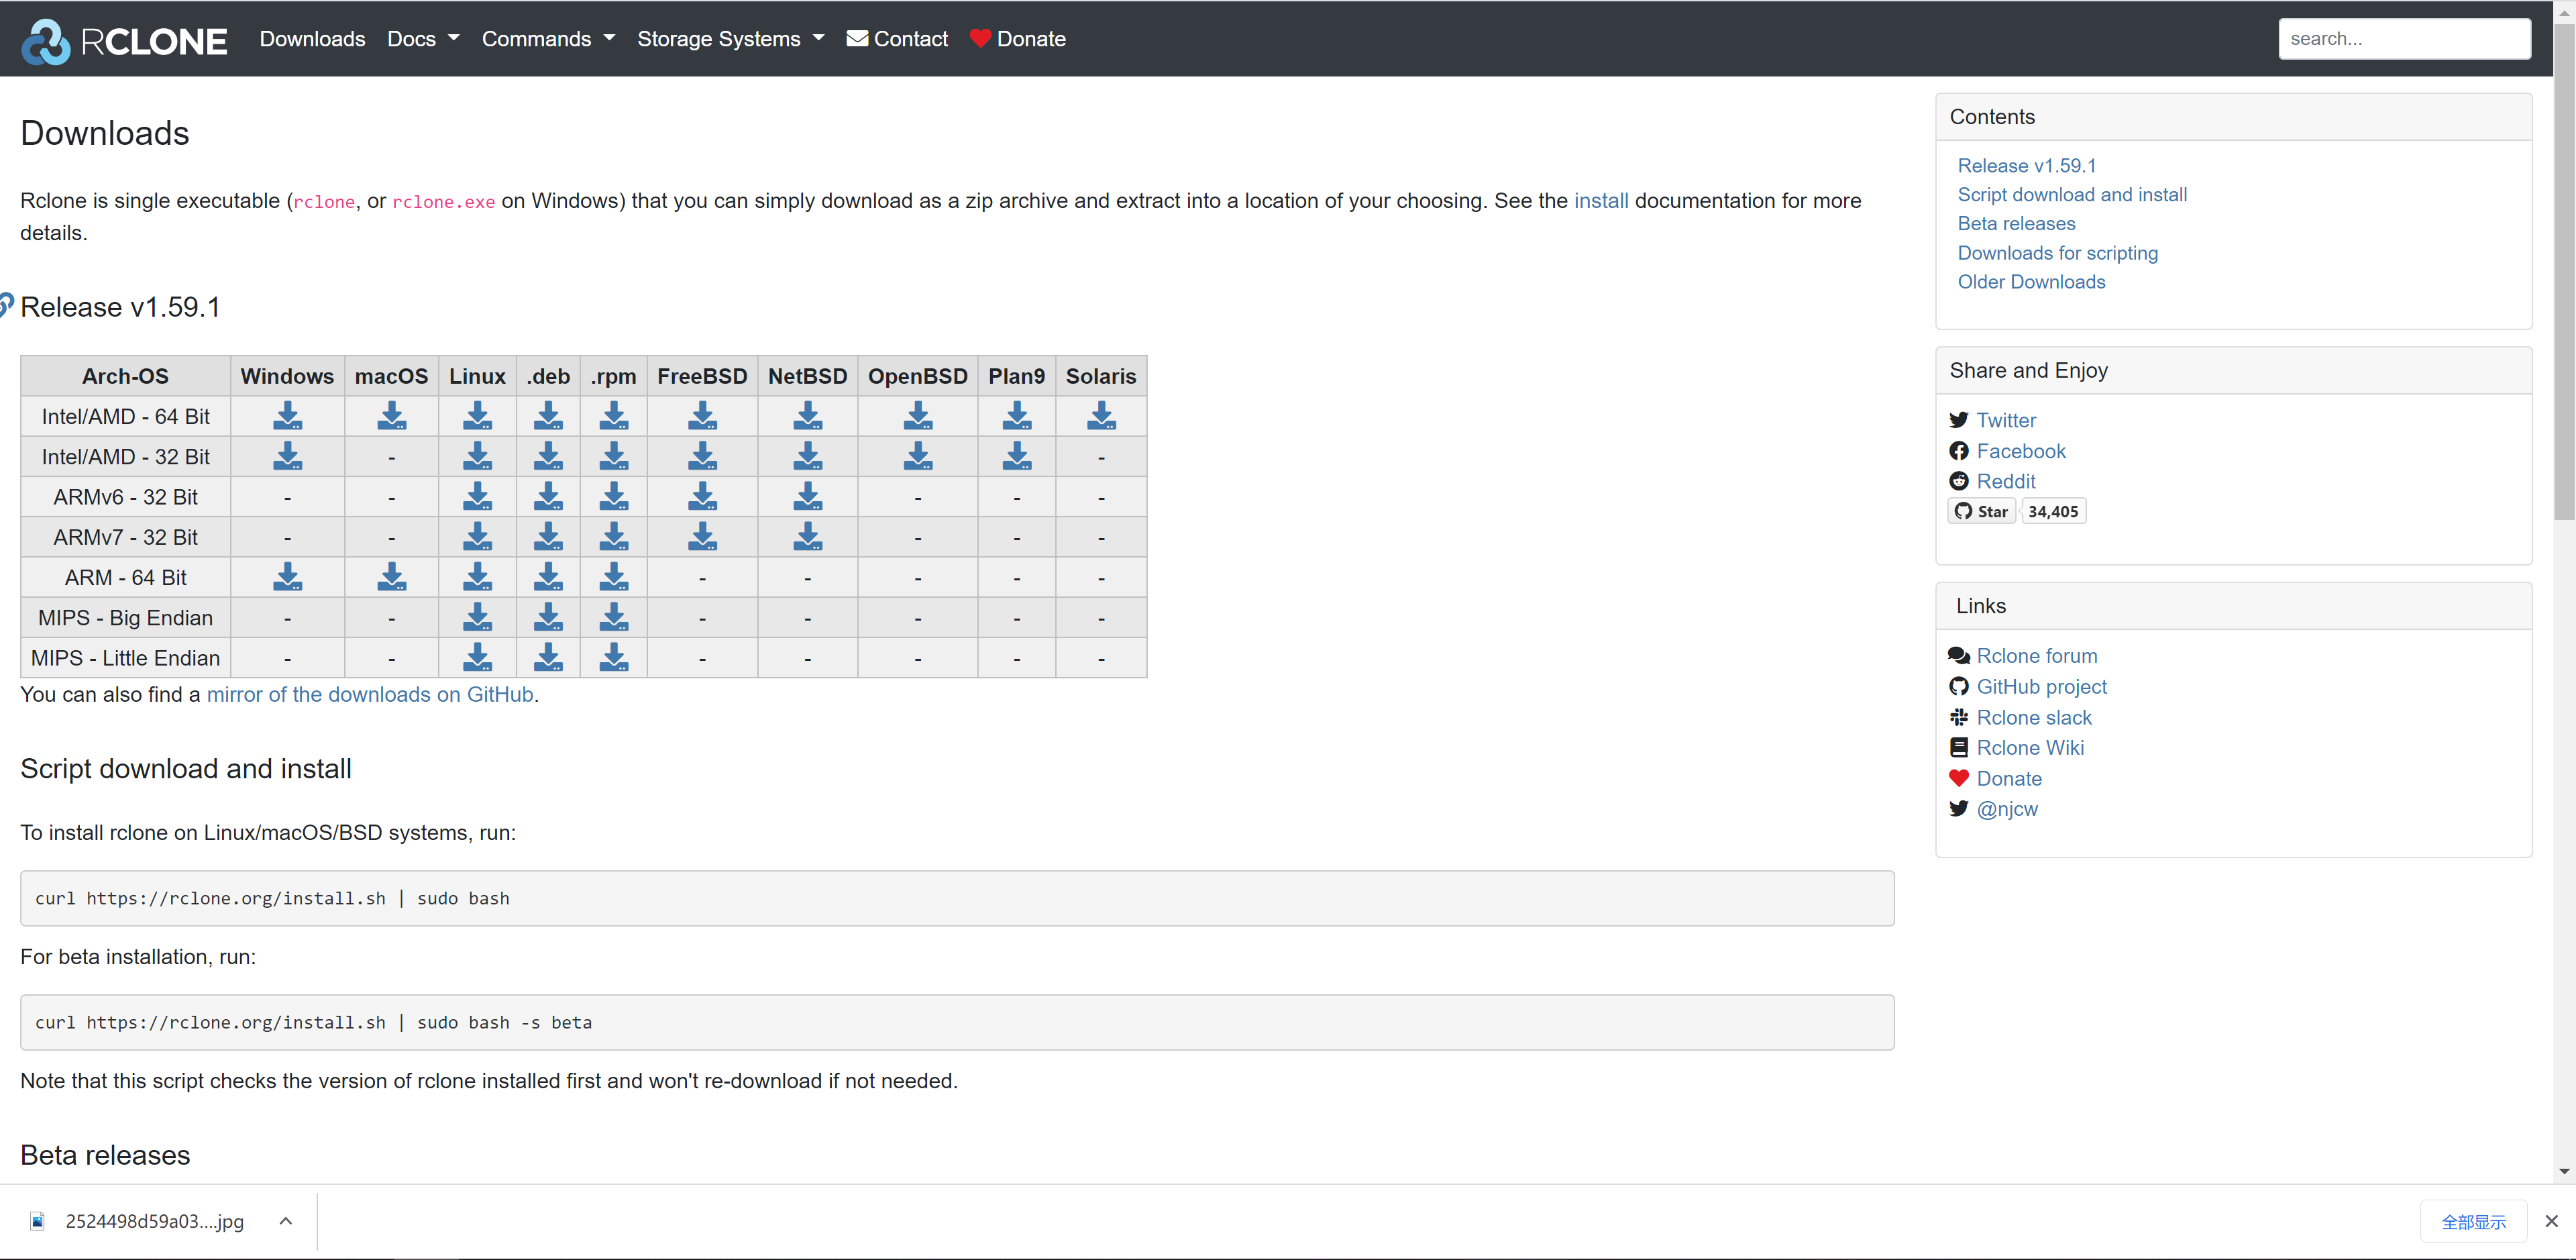Expand Storage Systems dropdown

[730, 39]
